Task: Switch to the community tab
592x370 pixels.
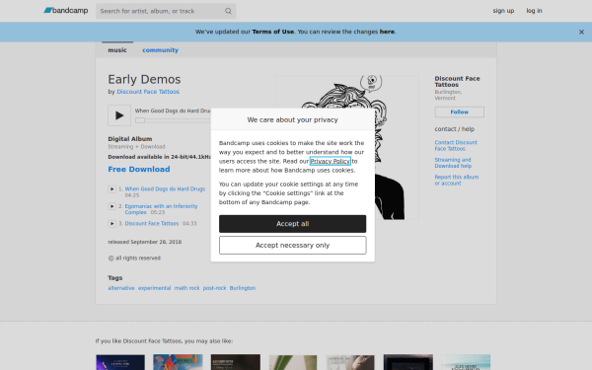Action: click(160, 50)
